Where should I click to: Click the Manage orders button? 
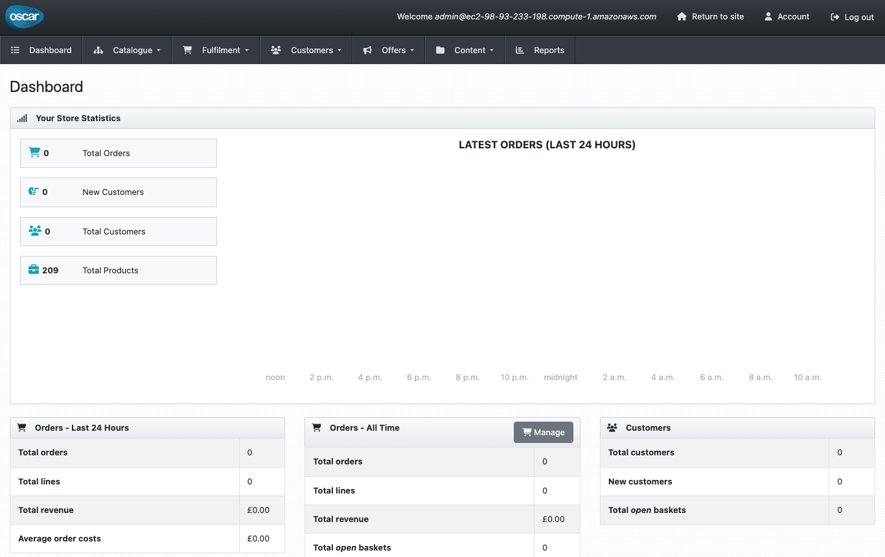point(544,433)
